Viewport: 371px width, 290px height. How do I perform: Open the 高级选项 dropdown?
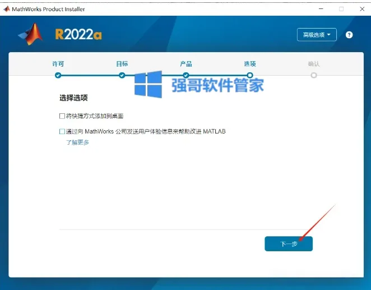pyautogui.click(x=317, y=35)
